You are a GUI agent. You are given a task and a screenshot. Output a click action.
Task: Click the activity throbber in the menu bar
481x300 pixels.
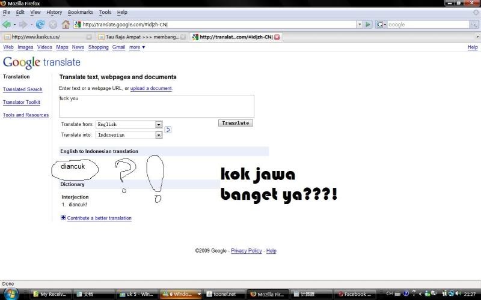click(x=476, y=12)
